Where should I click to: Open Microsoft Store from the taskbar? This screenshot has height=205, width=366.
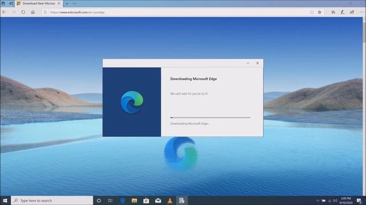point(146,200)
